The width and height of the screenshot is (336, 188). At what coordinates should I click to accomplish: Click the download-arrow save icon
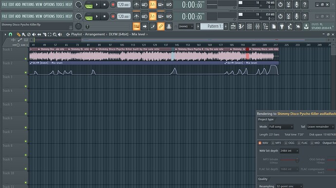(x=306, y=26)
